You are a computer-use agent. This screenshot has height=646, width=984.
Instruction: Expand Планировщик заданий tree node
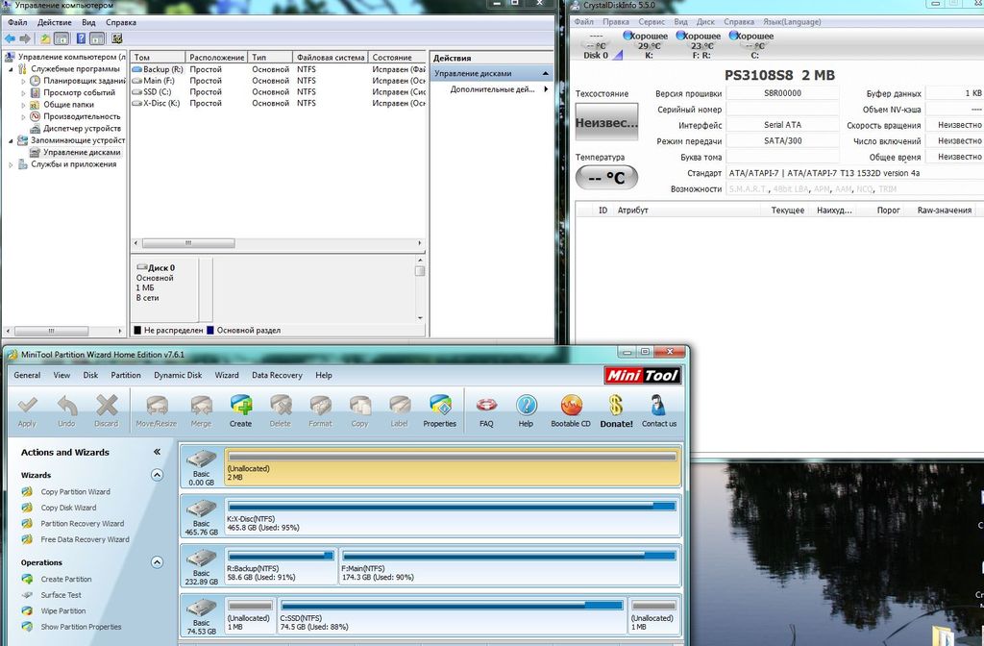pos(23,81)
